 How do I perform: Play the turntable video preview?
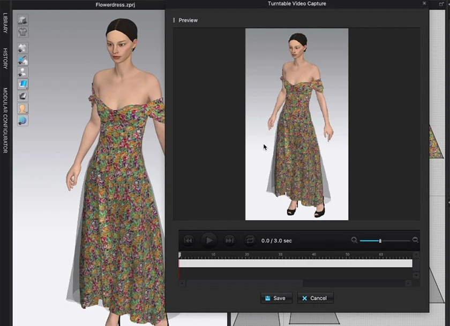(209, 240)
